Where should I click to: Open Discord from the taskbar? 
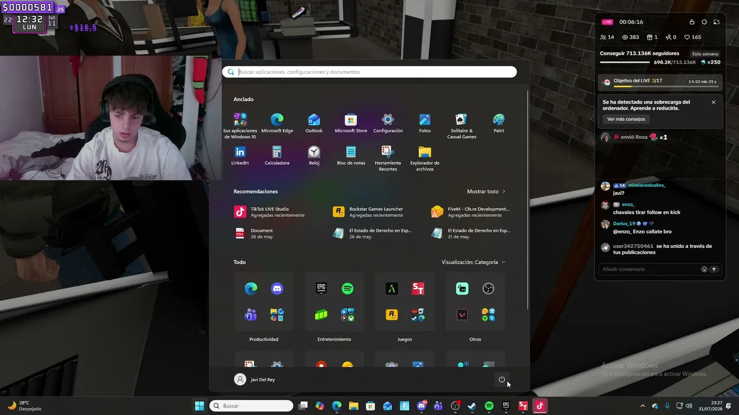click(421, 406)
